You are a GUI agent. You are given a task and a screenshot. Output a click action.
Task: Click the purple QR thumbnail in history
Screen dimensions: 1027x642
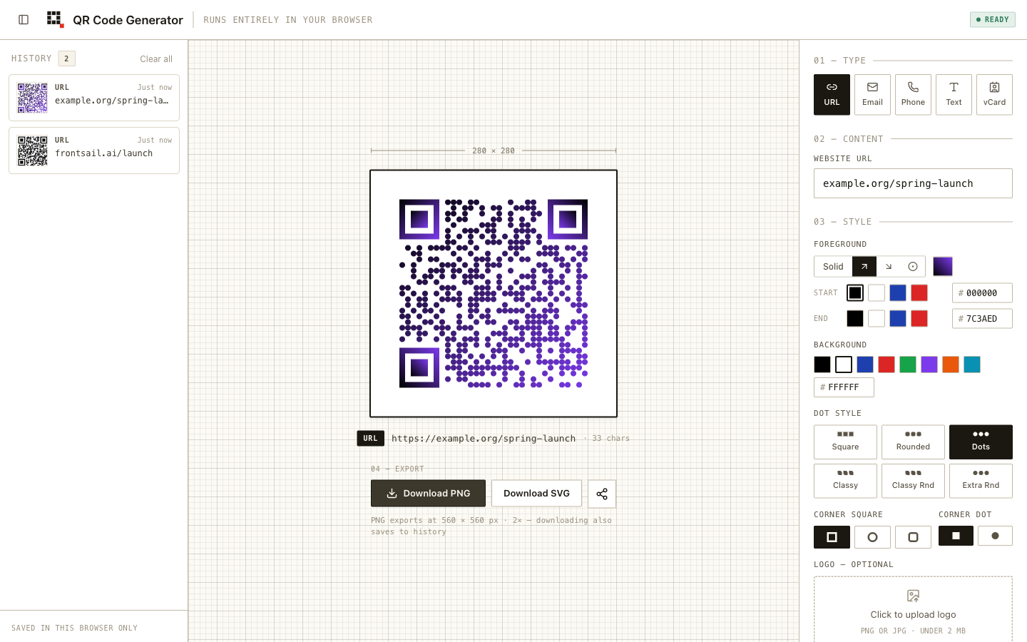tap(33, 98)
